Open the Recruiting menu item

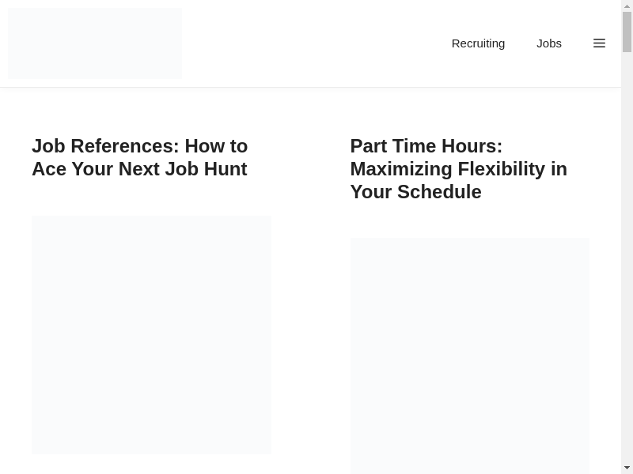coord(478,43)
